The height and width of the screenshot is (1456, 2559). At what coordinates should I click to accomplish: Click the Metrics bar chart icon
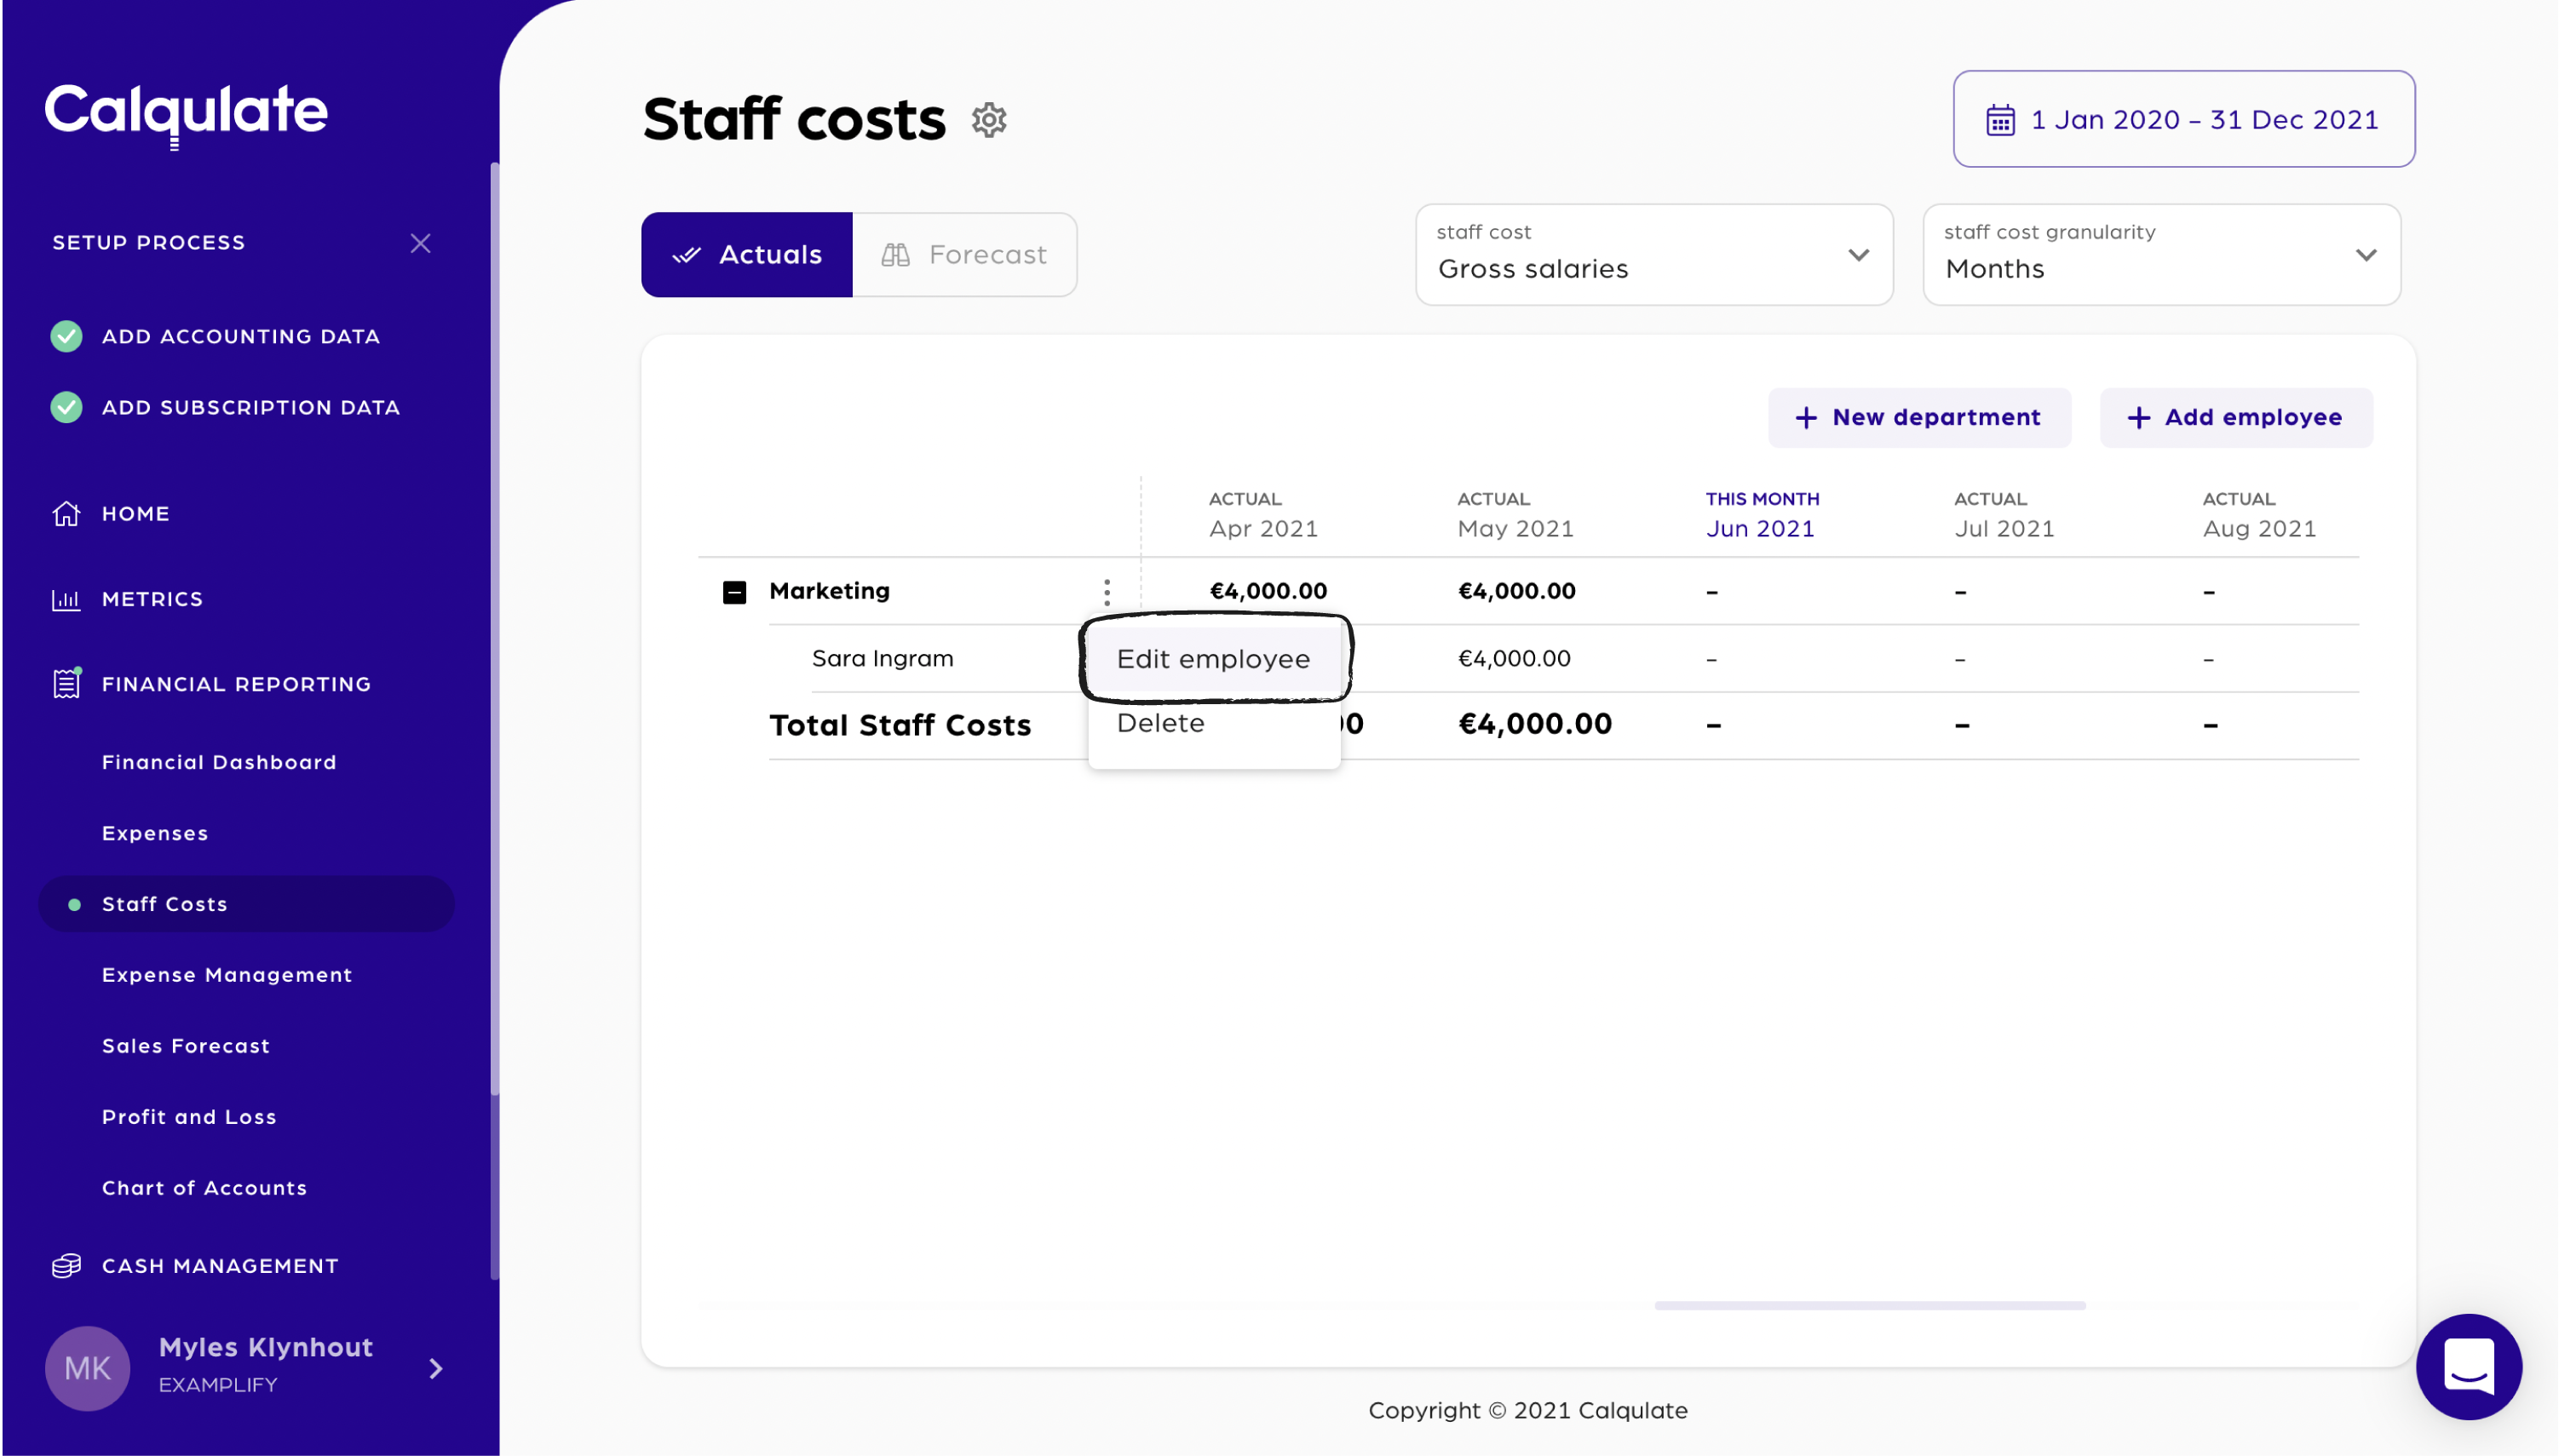[x=66, y=600]
